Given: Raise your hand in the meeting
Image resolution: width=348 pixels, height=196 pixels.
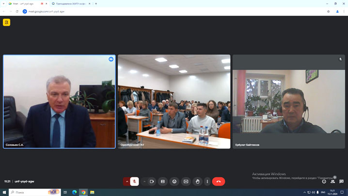Looking at the screenshot, I should point(197,181).
